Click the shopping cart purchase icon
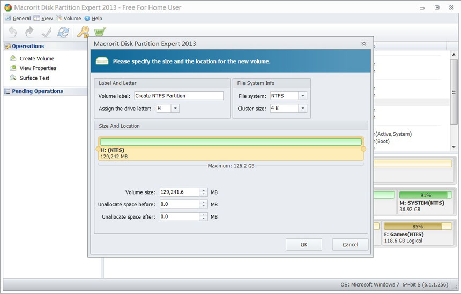The image size is (461, 294). [x=99, y=33]
